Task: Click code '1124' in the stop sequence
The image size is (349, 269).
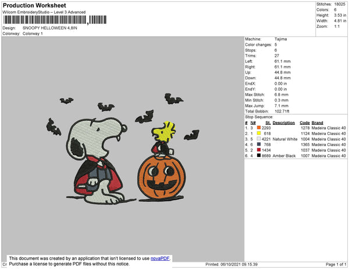Action: (305, 133)
